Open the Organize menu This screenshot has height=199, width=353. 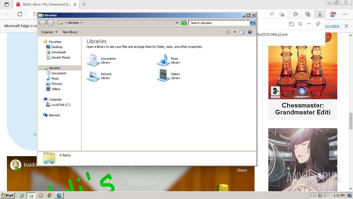[x=49, y=32]
